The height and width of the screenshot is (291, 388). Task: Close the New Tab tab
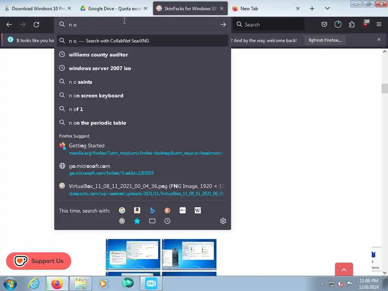(x=298, y=9)
